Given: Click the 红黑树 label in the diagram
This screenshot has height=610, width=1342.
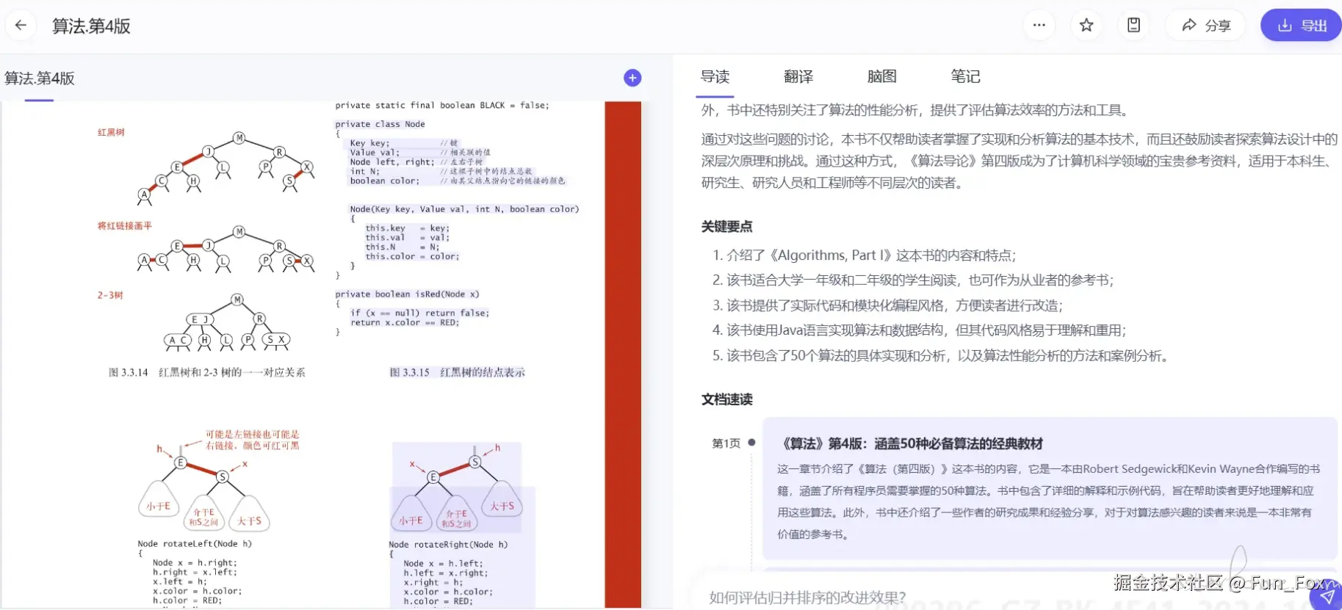Looking at the screenshot, I should tap(111, 132).
